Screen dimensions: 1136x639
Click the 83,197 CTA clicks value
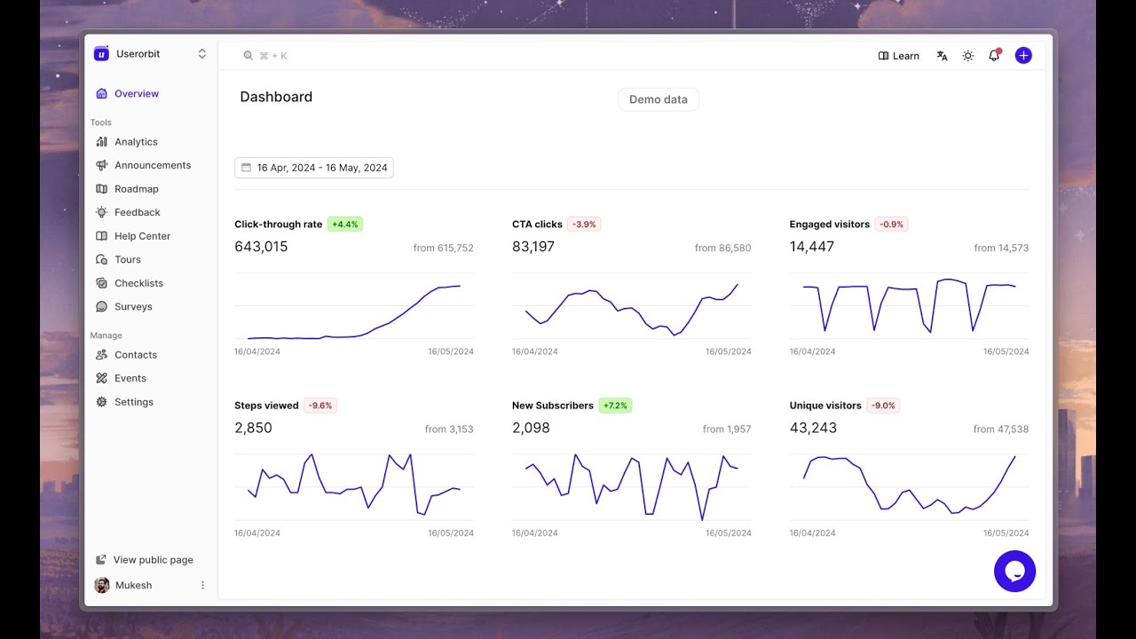click(533, 247)
